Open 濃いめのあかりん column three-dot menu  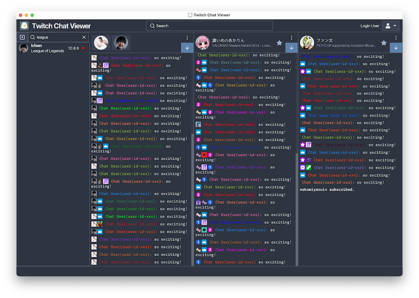coord(291,38)
